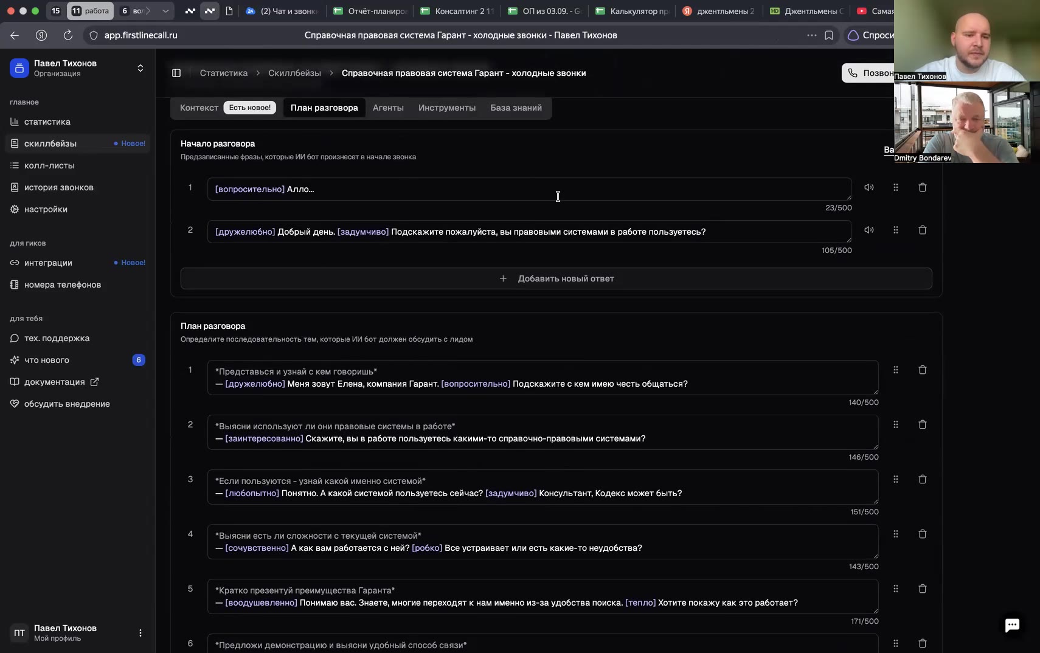
Task: Switch to the 'Калькулятор' browser tab
Action: click(633, 11)
